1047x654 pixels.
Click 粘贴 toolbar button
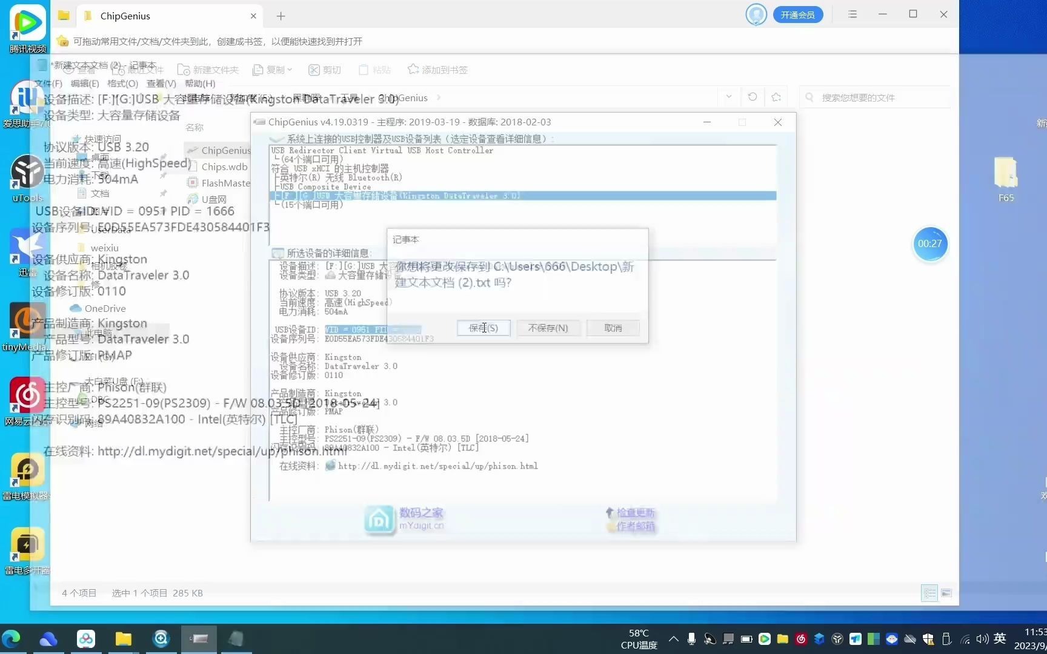pyautogui.click(x=374, y=70)
